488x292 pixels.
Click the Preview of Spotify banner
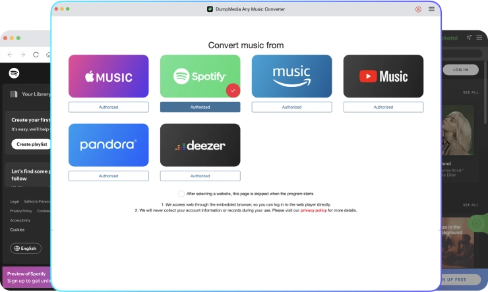coord(27,277)
